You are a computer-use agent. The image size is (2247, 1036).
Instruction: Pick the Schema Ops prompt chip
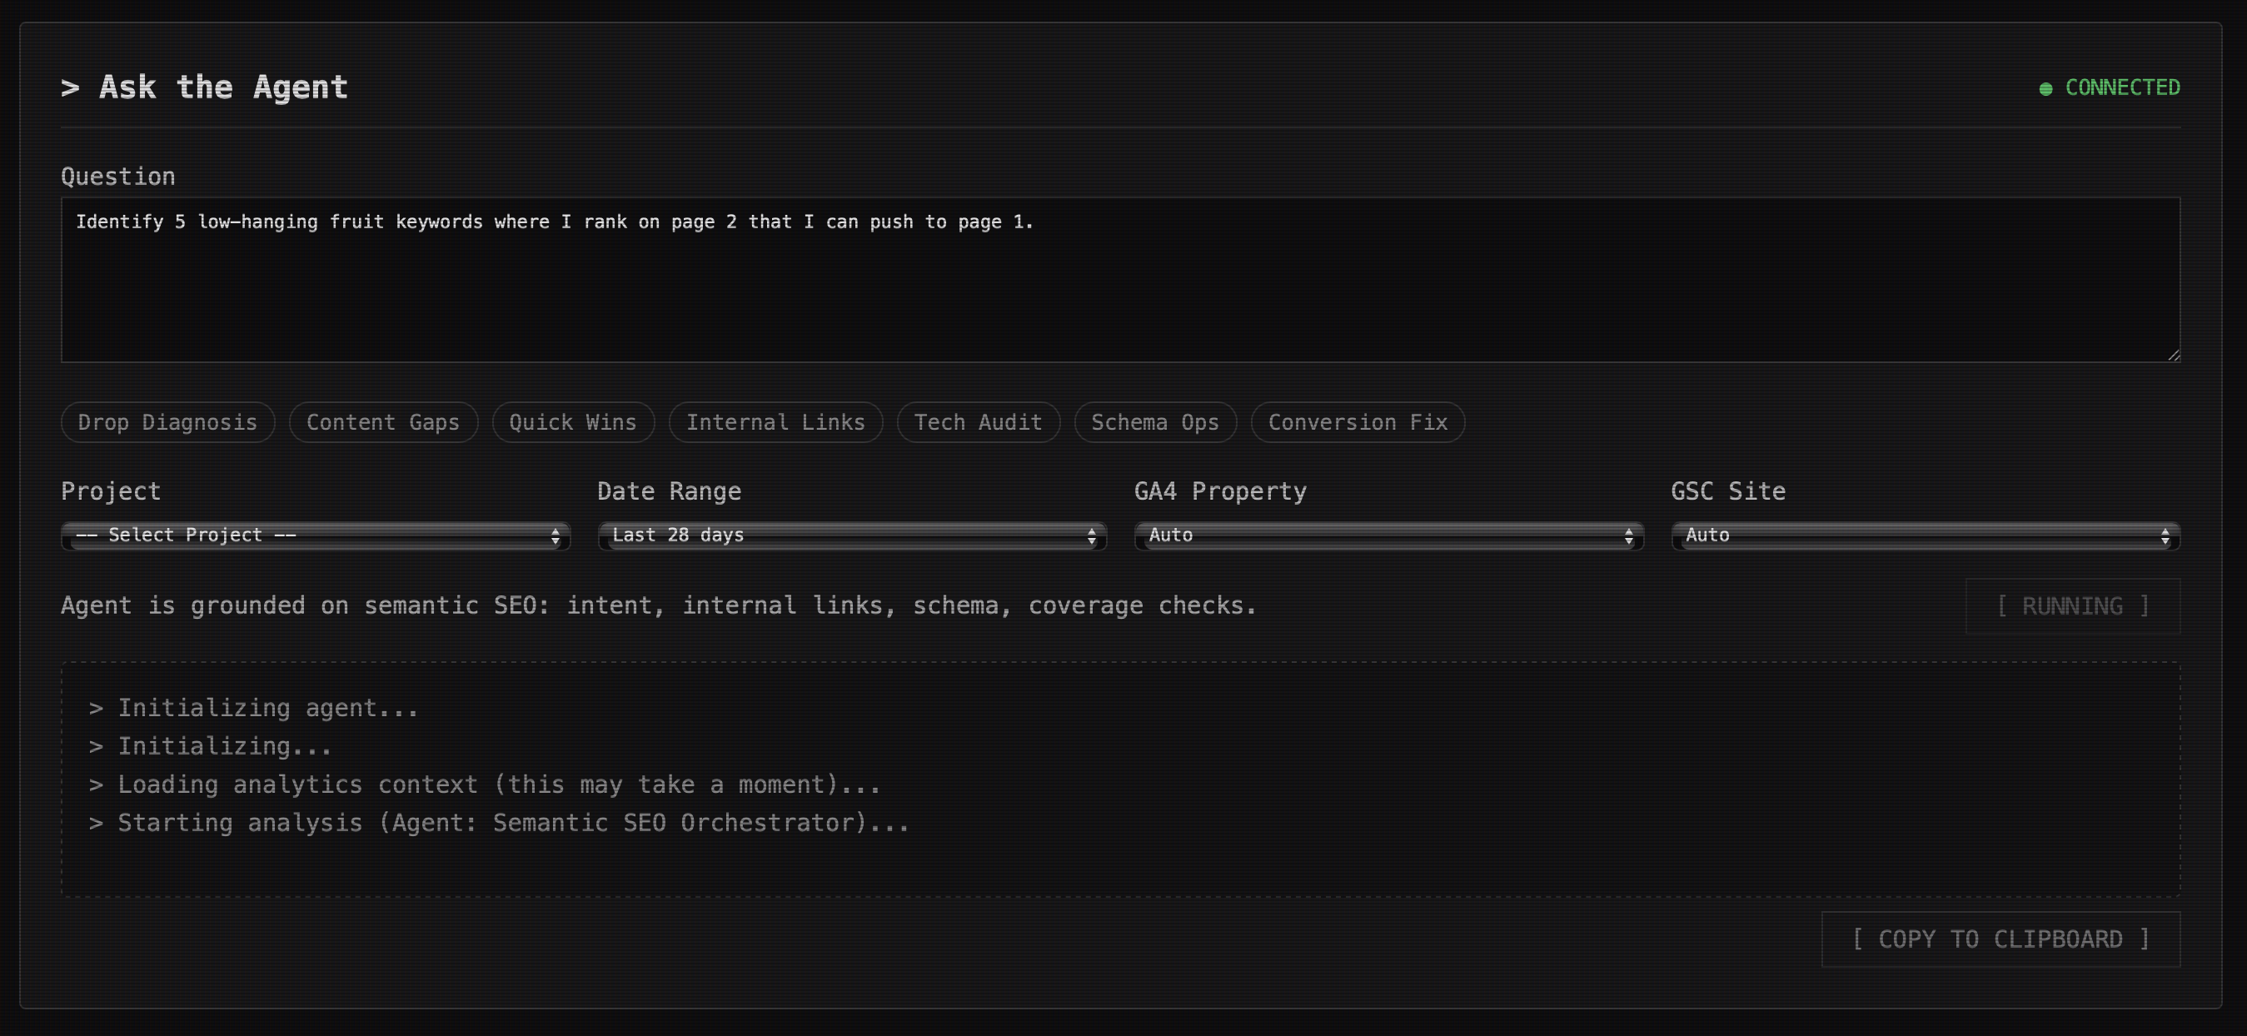(x=1155, y=422)
